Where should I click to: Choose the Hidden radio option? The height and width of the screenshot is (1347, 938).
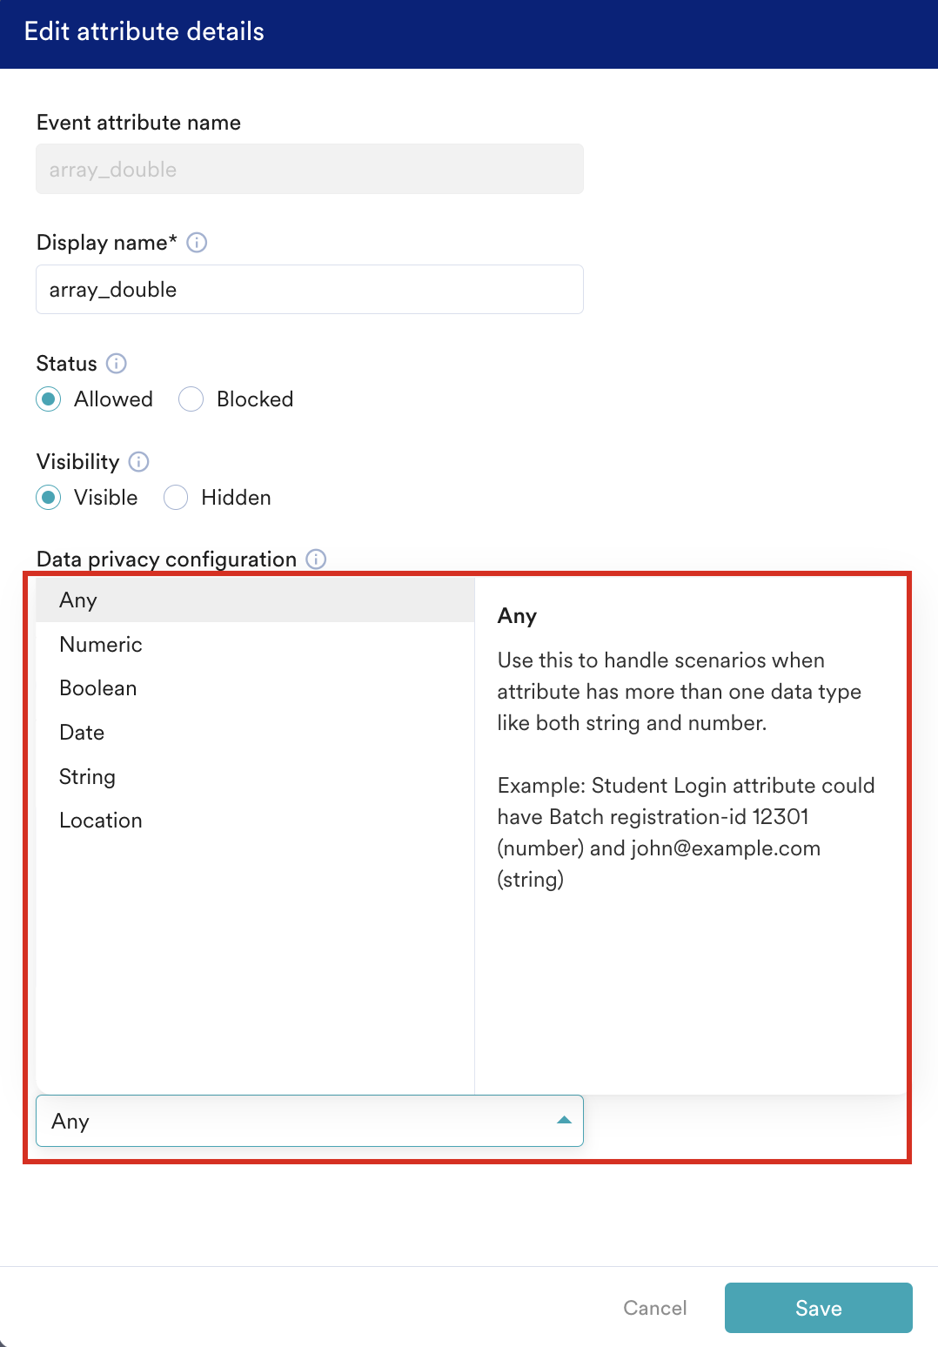pos(176,498)
